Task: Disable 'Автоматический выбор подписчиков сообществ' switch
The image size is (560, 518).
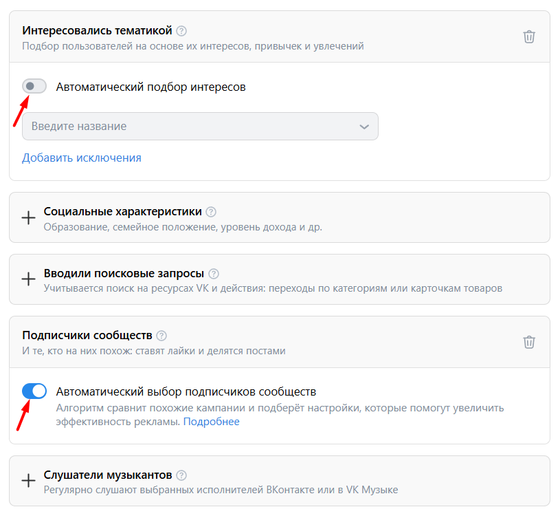Action: [x=34, y=391]
